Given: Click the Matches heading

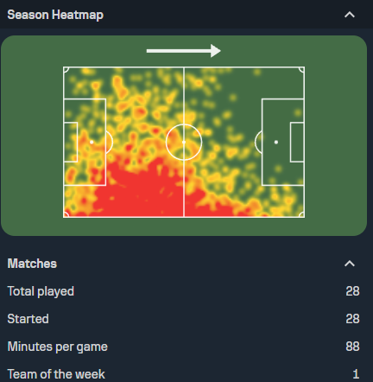Looking at the screenshot, I should (32, 264).
